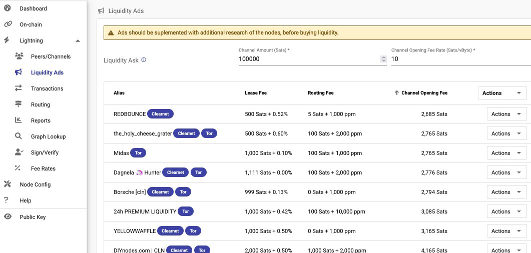Click the_holy_cheese_grater Tor badge
The image size is (531, 253).
(x=209, y=133)
